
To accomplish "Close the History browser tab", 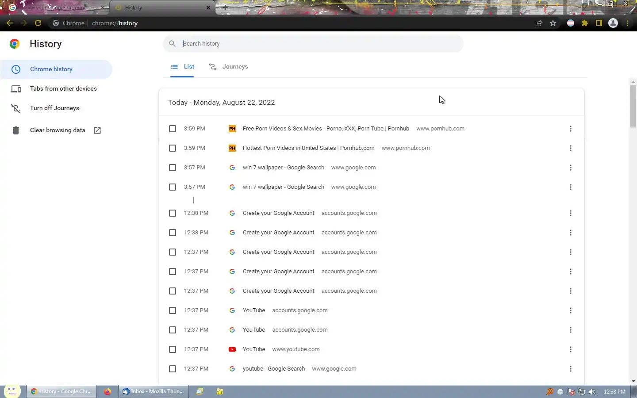I will point(208,8).
